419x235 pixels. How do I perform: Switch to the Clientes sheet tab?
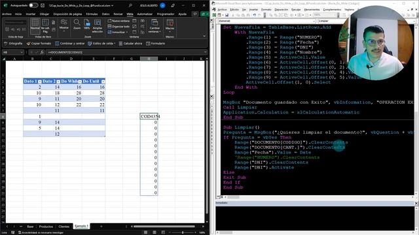[x=64, y=227]
